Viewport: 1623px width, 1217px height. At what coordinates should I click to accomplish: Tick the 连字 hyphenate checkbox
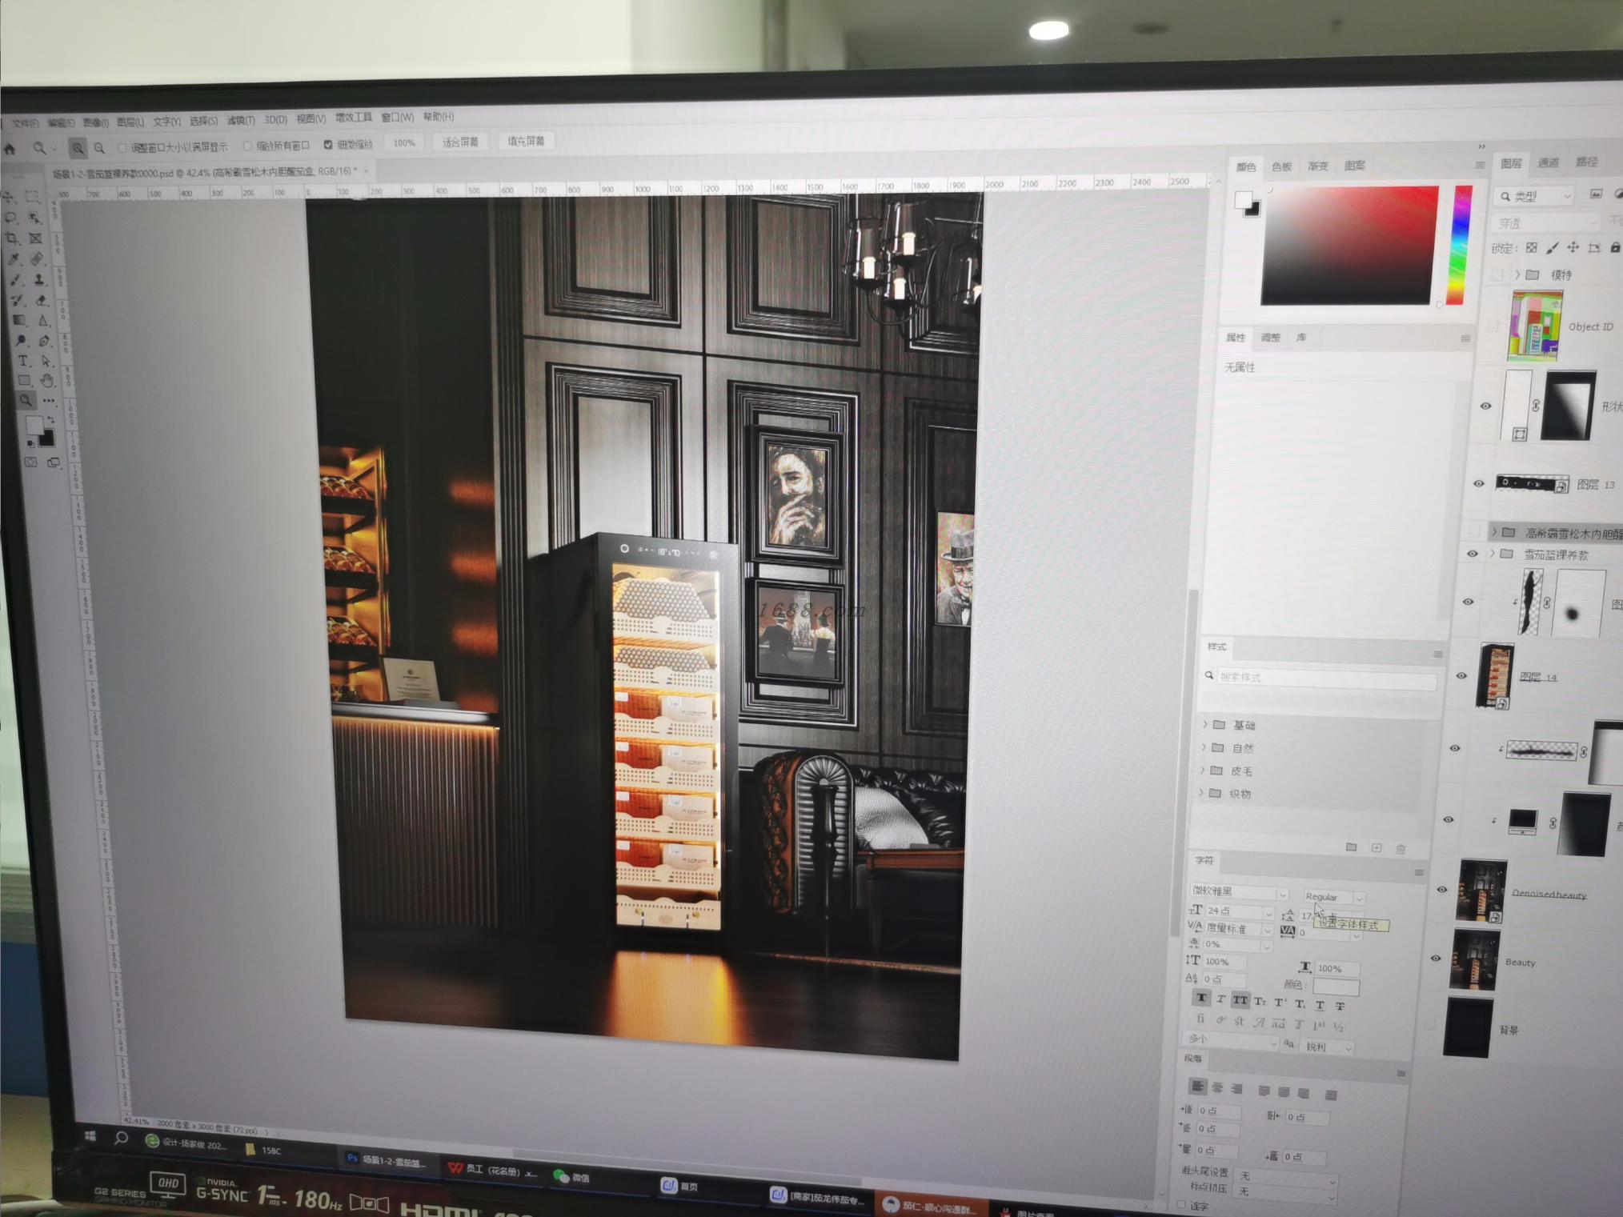tap(1182, 1204)
